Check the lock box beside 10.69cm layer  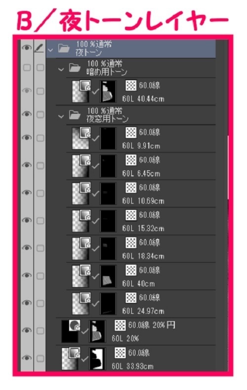point(40,193)
